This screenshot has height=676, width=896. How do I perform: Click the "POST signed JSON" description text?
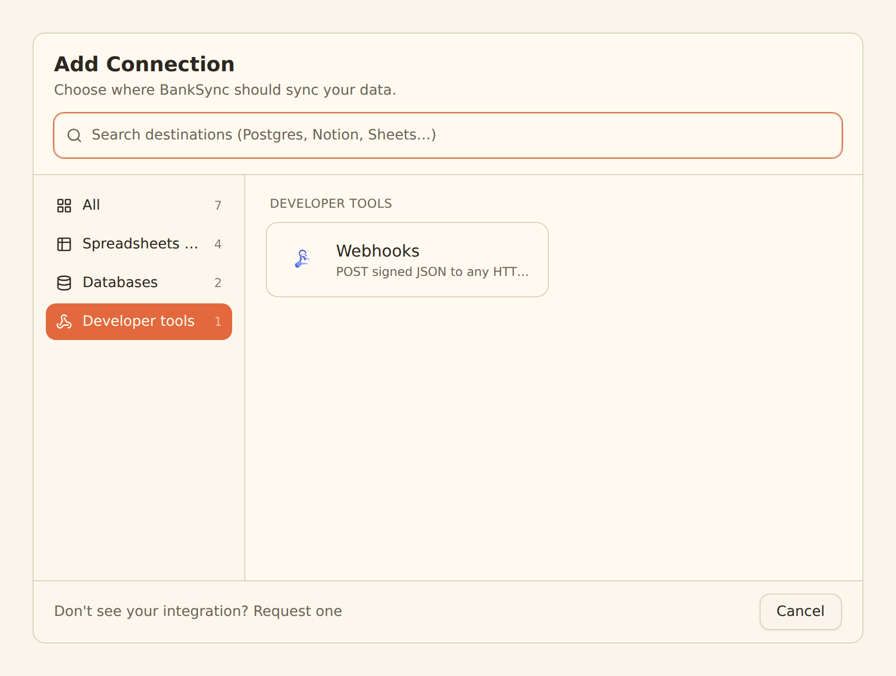(433, 272)
